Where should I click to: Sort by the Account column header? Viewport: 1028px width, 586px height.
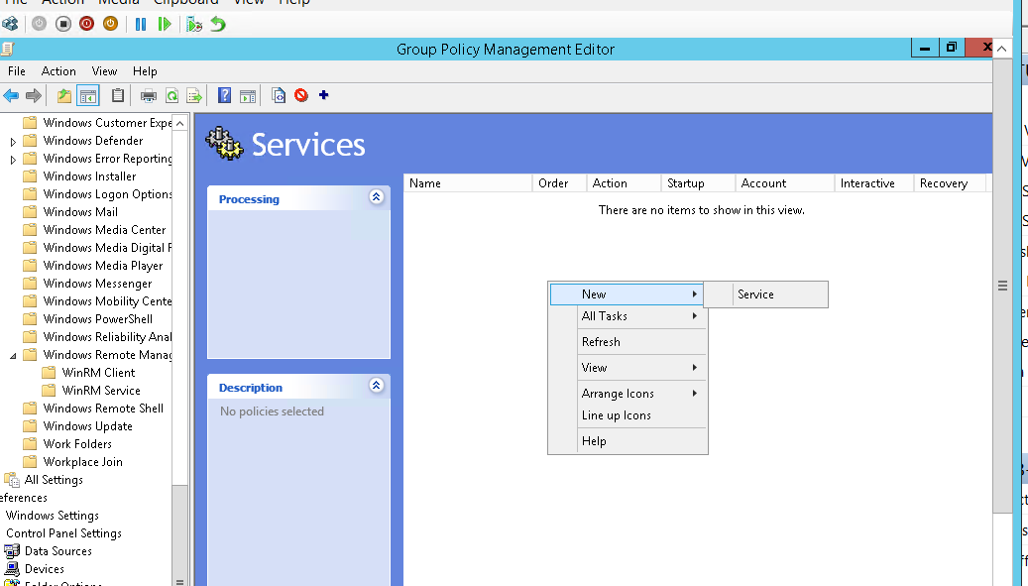785,183
